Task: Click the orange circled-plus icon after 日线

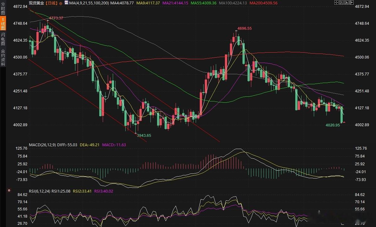Action: click(60, 3)
